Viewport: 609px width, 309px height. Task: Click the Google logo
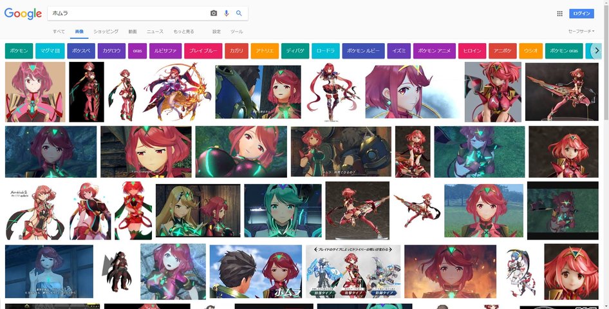tap(23, 14)
